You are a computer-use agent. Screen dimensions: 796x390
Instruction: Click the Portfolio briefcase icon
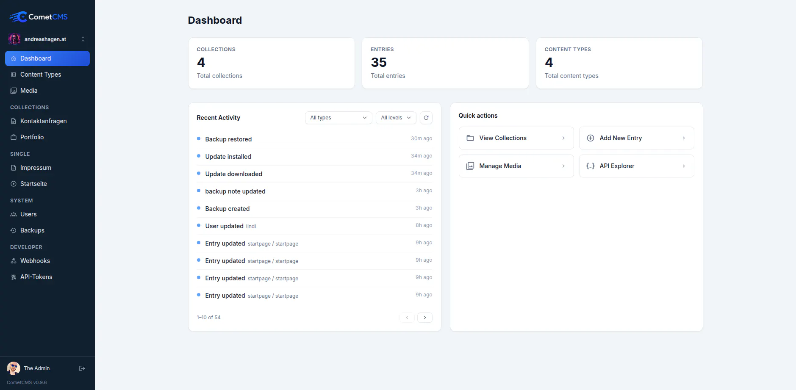pyautogui.click(x=14, y=137)
